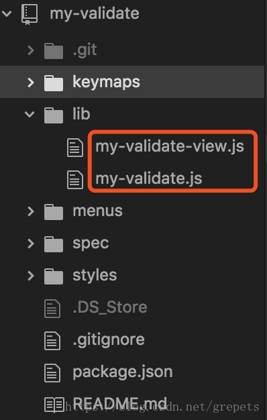The image size is (267, 420).
Task: Click the lib folder icon
Action: coord(54,115)
